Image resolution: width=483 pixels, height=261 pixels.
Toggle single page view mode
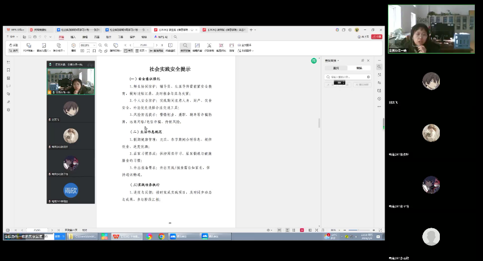128,50
